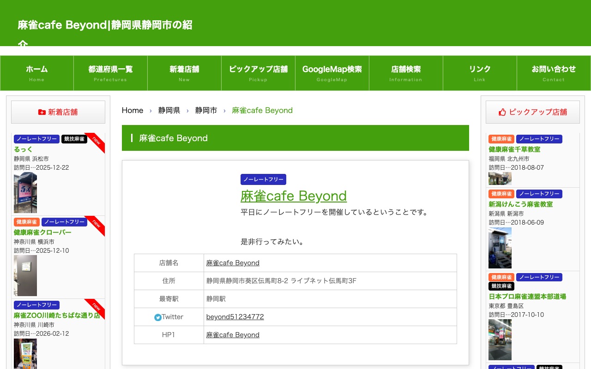Open the 麻雀cafe Beyond heading link
Screen dimensions: 591x369
(294, 196)
